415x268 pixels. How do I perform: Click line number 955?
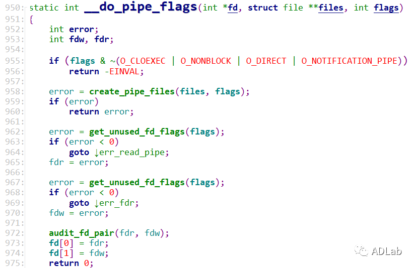13,61
